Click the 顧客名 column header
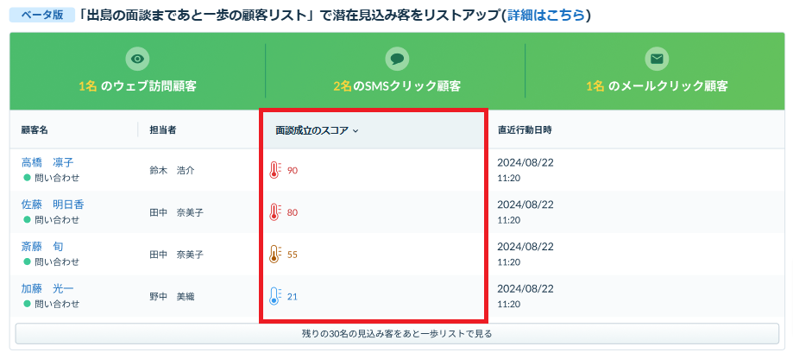The width and height of the screenshot is (793, 359). pos(35,130)
